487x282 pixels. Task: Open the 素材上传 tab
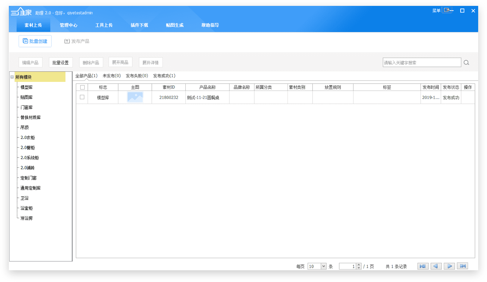coord(33,25)
